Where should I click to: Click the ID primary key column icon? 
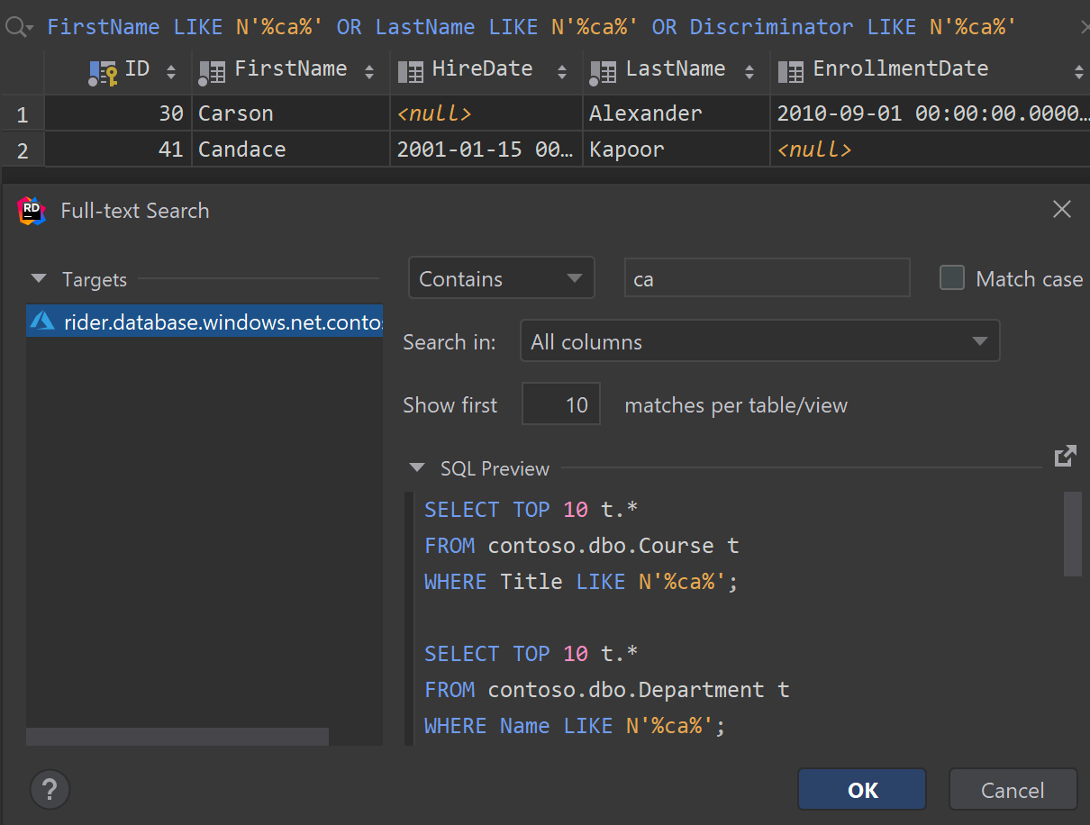[102, 71]
